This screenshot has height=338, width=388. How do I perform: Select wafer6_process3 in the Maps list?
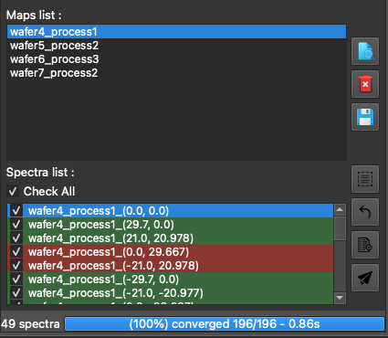coord(176,59)
